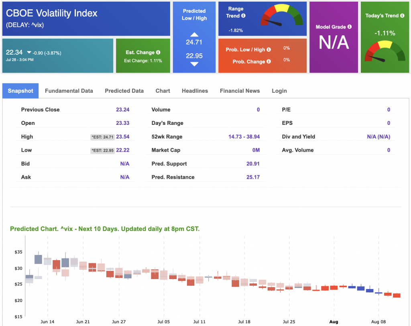Click the (DELAY: ^vix) ticker text

[25, 25]
